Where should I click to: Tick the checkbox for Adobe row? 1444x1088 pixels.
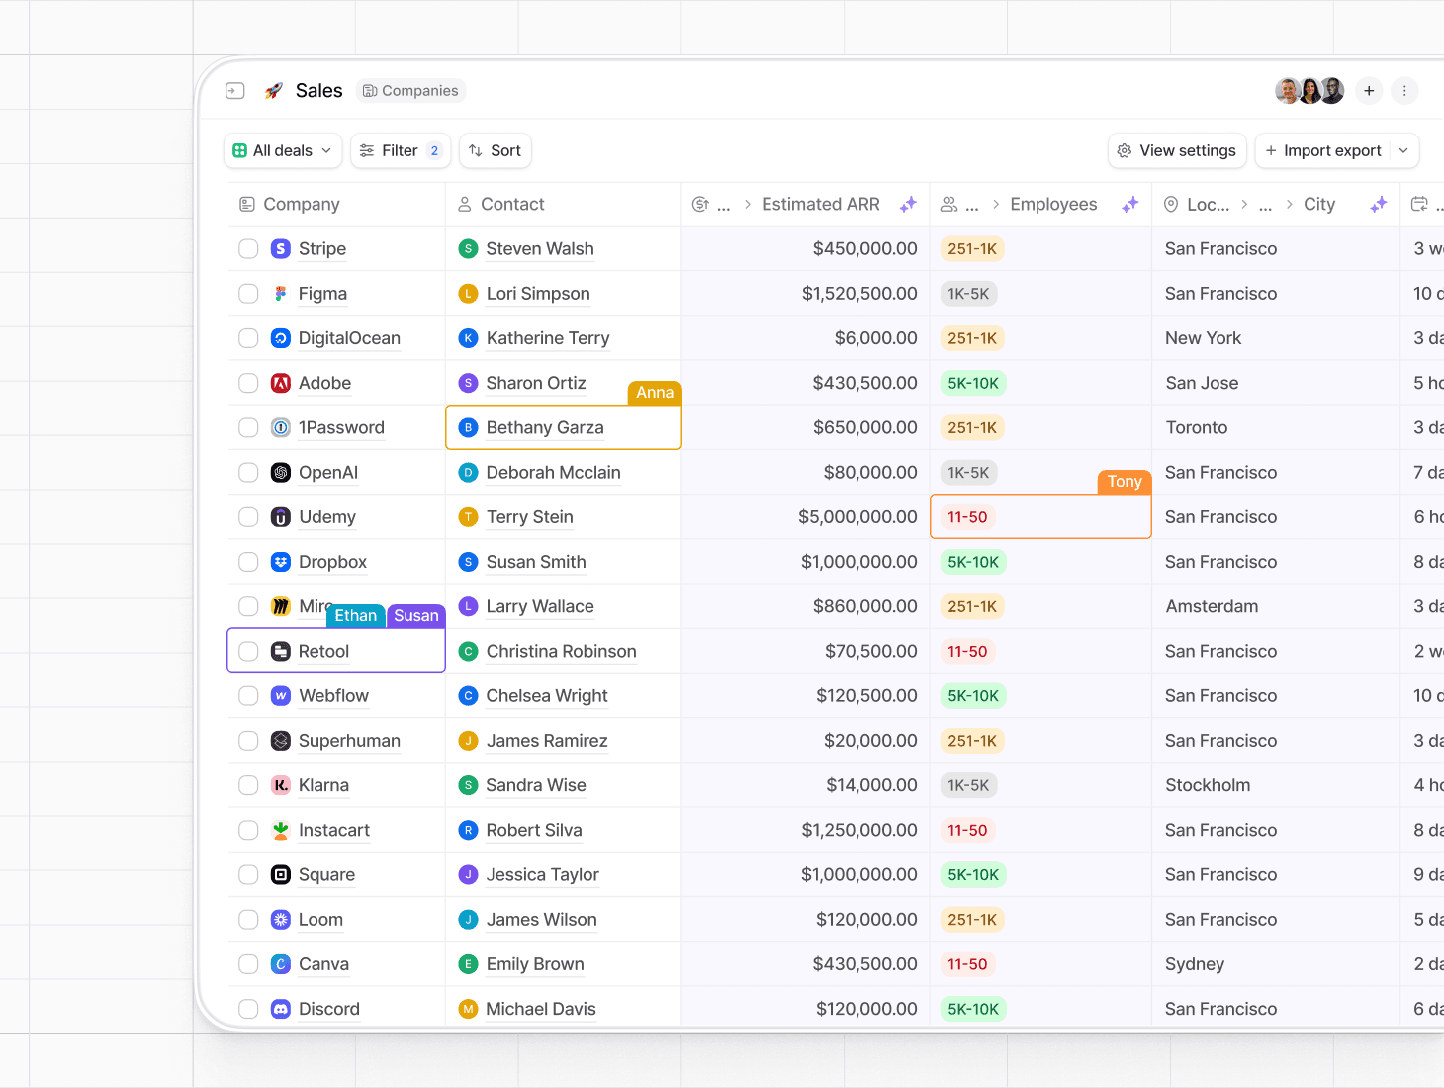pyautogui.click(x=248, y=383)
